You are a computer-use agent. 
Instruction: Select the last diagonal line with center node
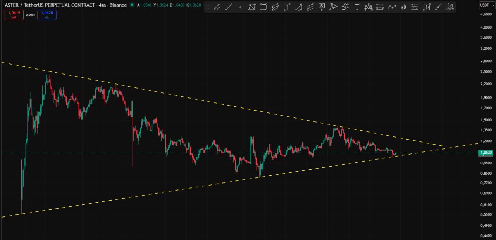tap(438, 7)
